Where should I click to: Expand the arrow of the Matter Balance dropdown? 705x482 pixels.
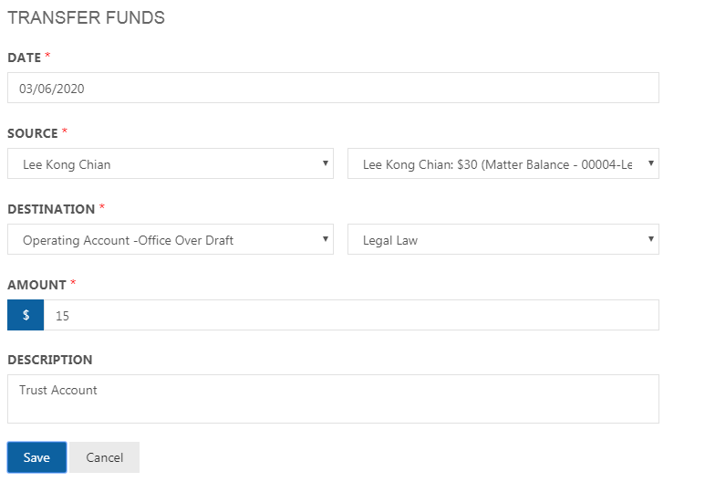pos(650,163)
